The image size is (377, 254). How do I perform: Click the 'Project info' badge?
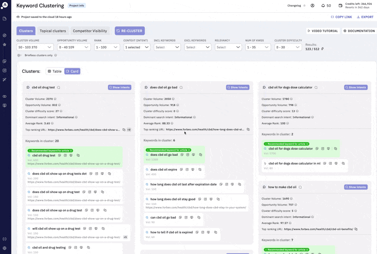click(x=77, y=6)
